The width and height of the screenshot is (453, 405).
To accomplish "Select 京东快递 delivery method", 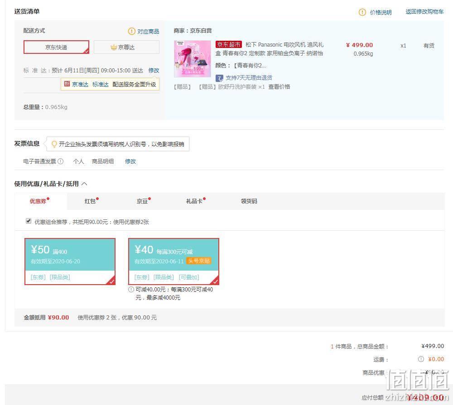I will click(x=56, y=47).
